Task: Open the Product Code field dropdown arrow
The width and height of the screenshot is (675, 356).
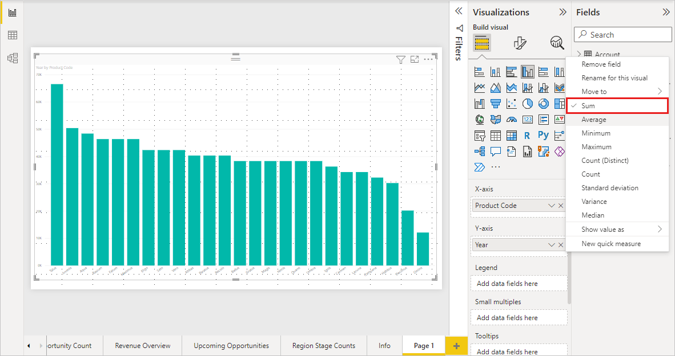Action: [551, 206]
